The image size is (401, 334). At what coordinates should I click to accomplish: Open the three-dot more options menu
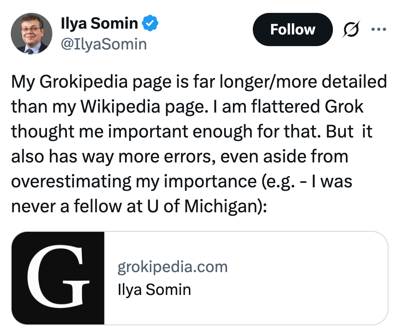click(x=379, y=29)
